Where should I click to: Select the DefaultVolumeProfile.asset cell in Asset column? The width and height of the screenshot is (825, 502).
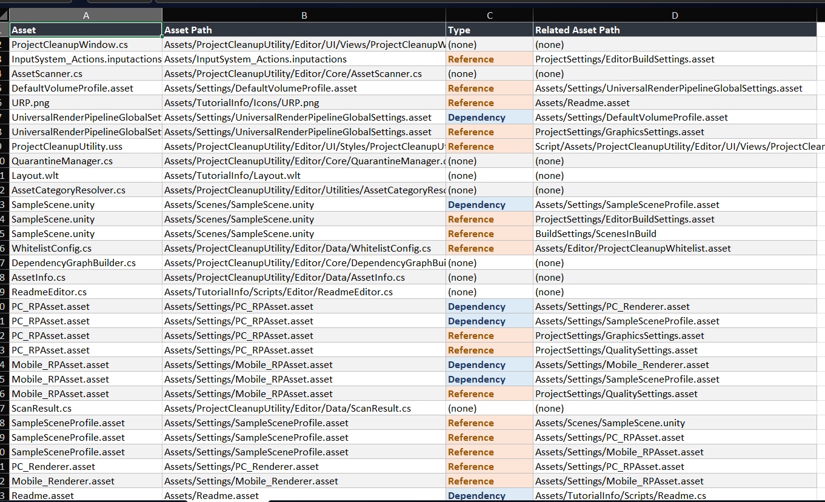(86, 88)
